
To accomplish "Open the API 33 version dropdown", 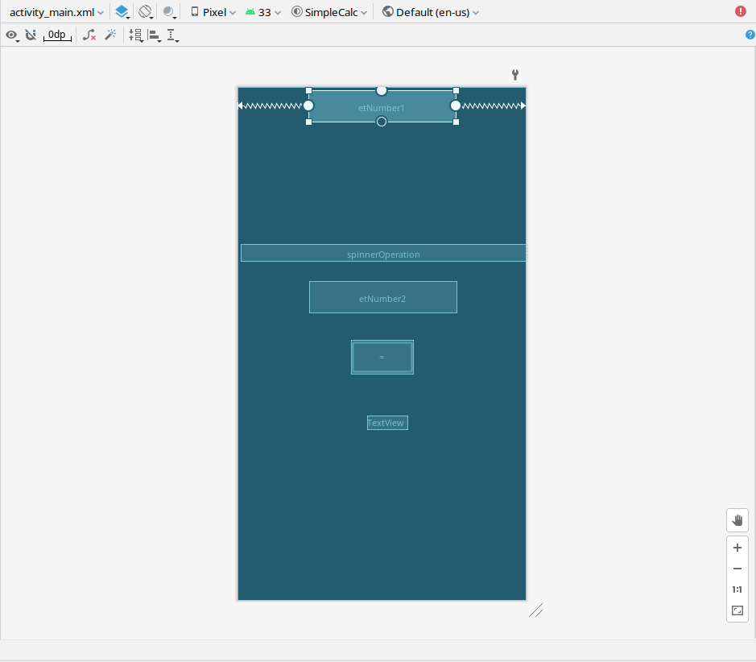I will (263, 11).
